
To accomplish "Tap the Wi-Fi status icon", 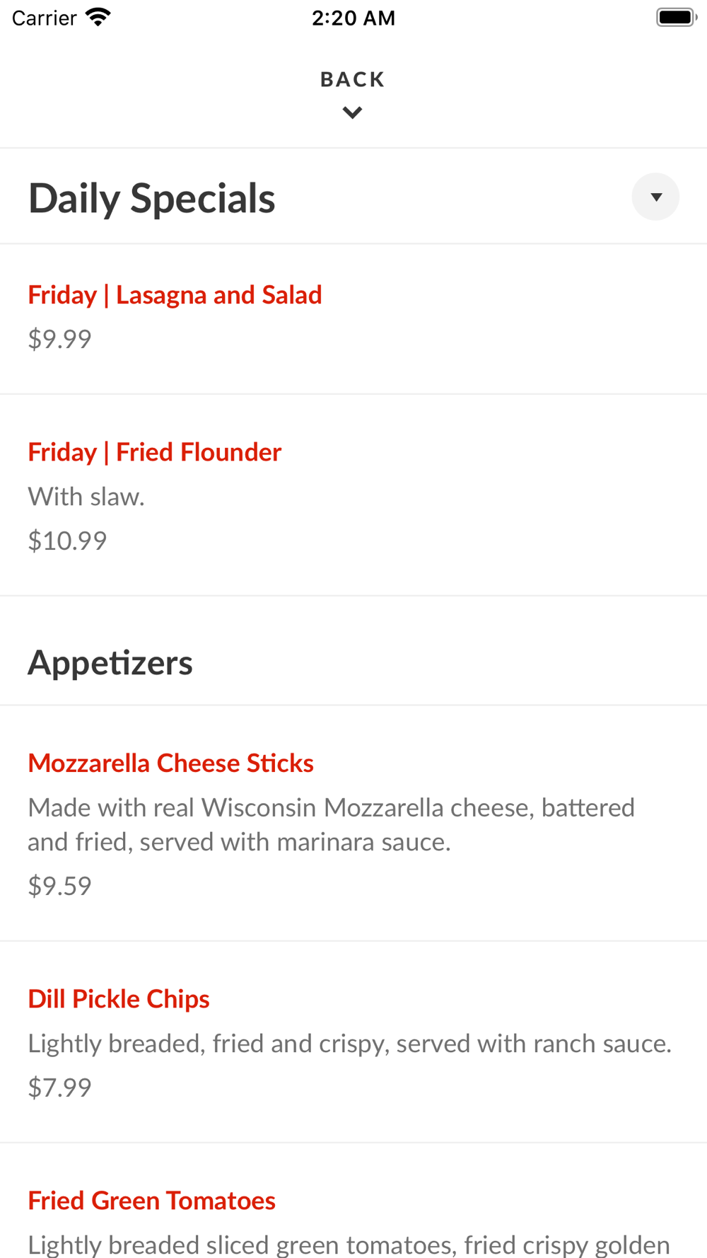I will (x=98, y=17).
